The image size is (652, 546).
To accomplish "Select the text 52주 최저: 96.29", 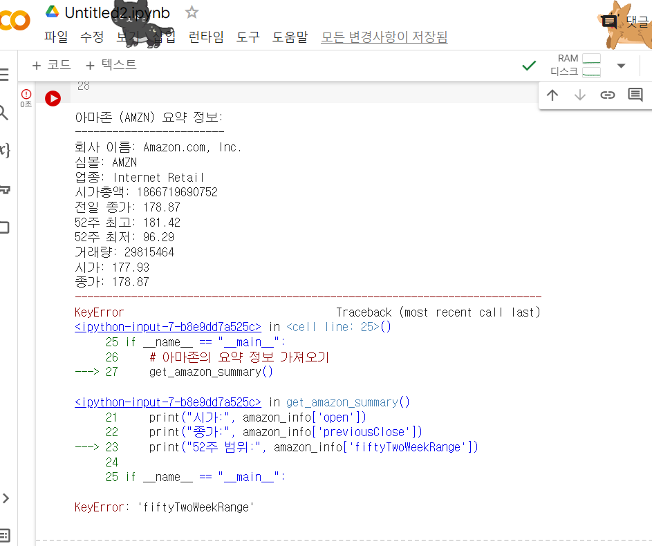I will point(124,237).
